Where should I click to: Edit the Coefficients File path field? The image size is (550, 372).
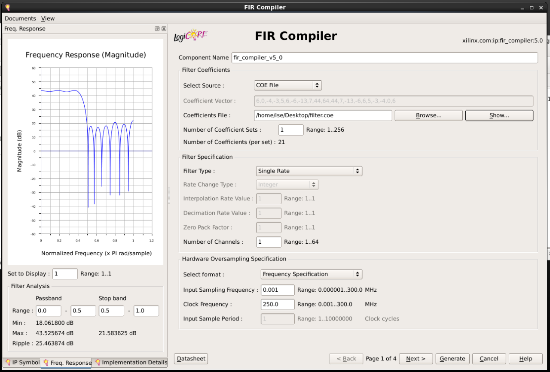(x=323, y=115)
